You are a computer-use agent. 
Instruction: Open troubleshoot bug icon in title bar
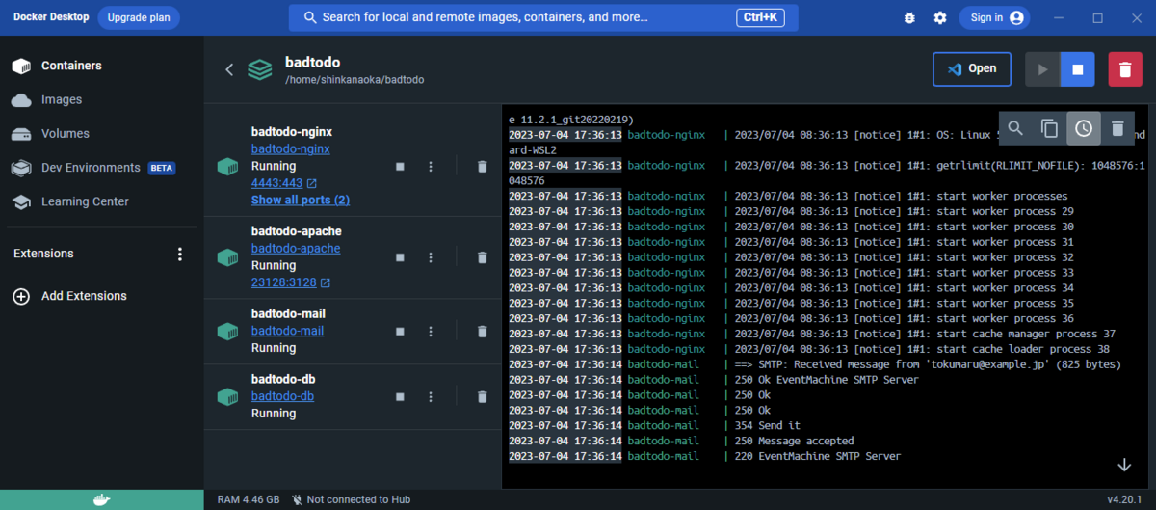910,17
